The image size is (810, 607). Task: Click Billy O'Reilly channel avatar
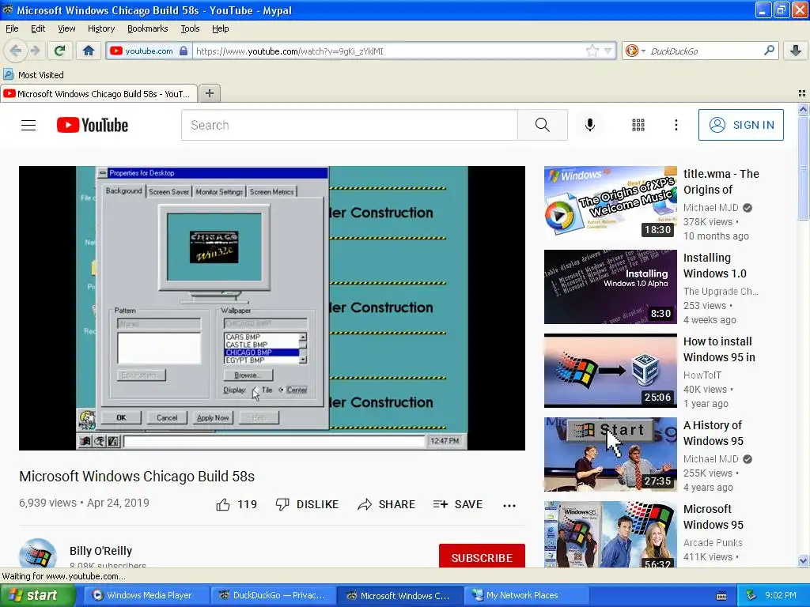[x=38, y=553]
